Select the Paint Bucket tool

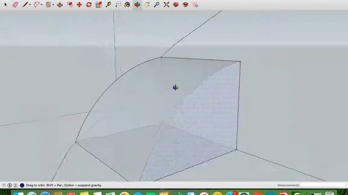tap(127, 4)
